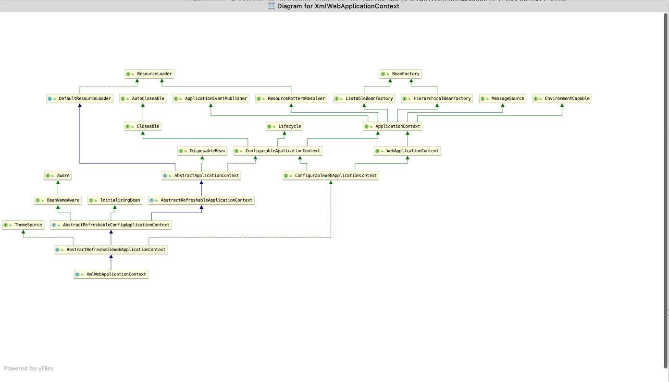
Task: Click the interface icon on ResourcePatternResolver
Action: click(259, 99)
